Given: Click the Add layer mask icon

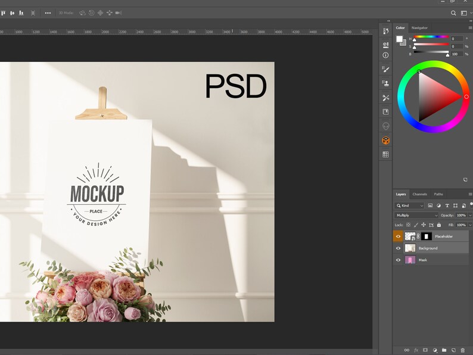Looking at the screenshot, I should coord(425,350).
